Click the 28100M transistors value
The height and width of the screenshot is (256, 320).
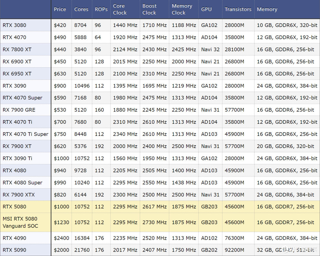(234, 50)
